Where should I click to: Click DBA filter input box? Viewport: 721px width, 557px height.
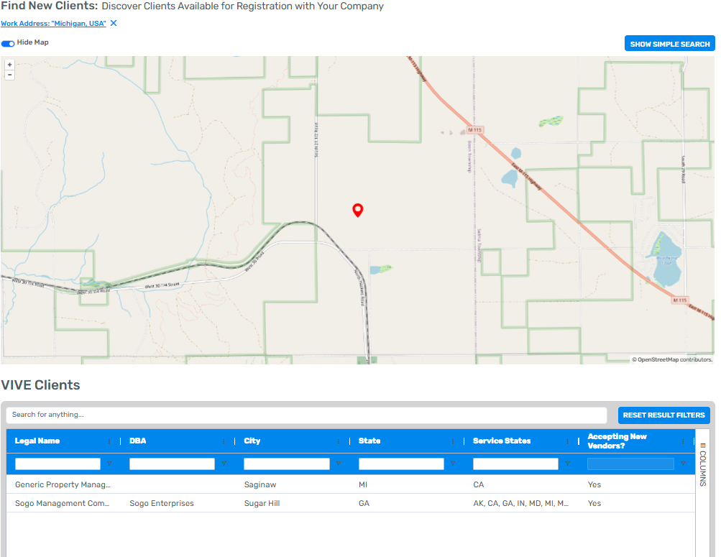[172, 464]
